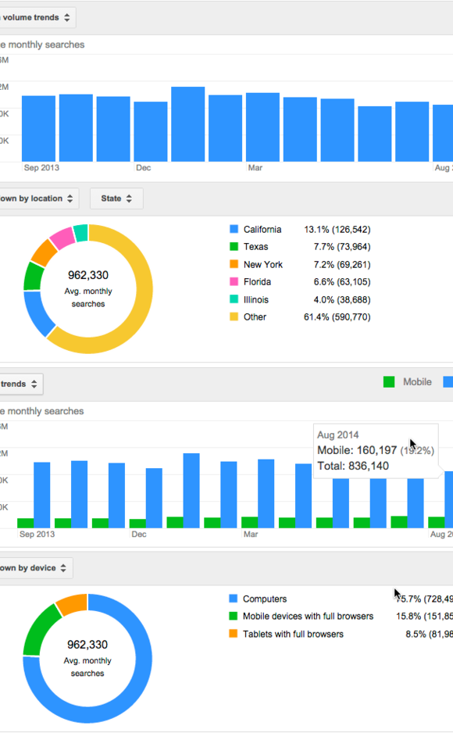Click the teal Illinois donut segment
The height and width of the screenshot is (733, 453).
coord(81,233)
